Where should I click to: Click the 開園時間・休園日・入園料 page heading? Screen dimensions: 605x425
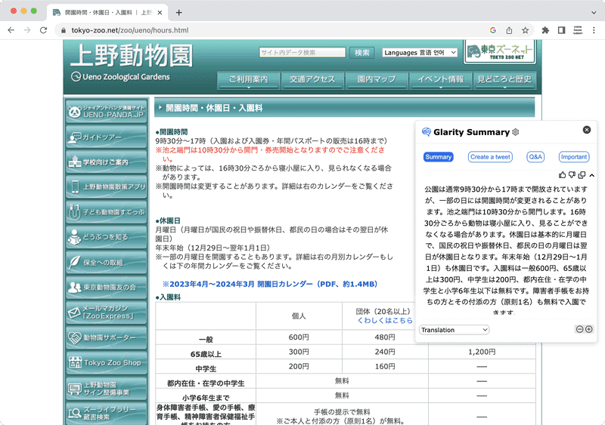(x=214, y=108)
